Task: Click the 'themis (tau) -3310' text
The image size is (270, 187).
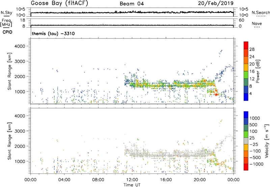Action: click(53, 33)
